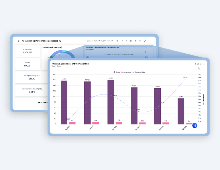Viewport: 220px width, 170px height.
Task: Go back using the dashboard back arrow
Action: pos(19,41)
